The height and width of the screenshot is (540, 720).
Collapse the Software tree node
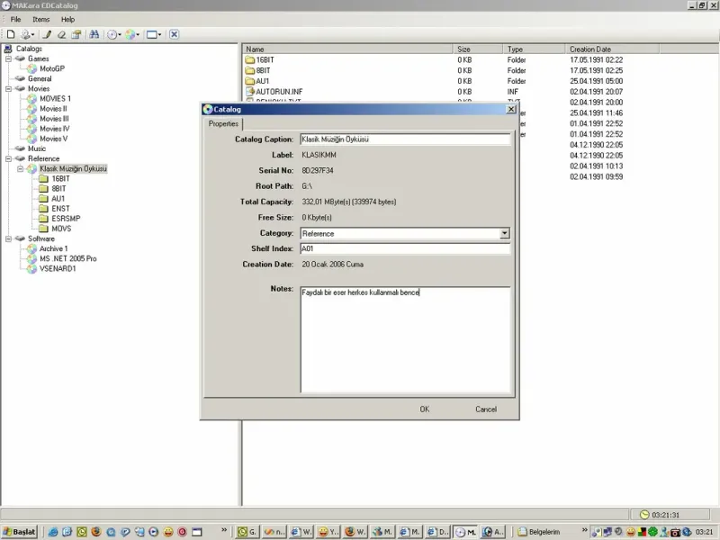[x=8, y=238]
